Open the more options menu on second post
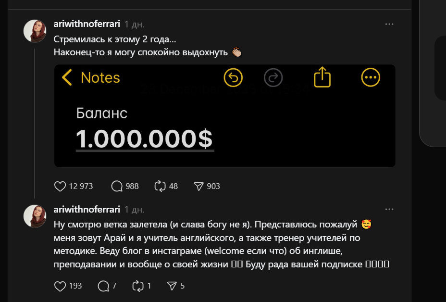The width and height of the screenshot is (446, 302). [389, 209]
